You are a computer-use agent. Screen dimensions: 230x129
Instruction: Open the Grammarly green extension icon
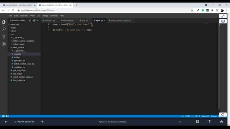(203, 10)
